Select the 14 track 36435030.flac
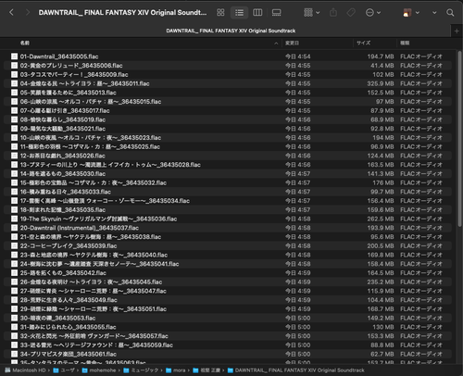The image size is (463, 376). 228,173
